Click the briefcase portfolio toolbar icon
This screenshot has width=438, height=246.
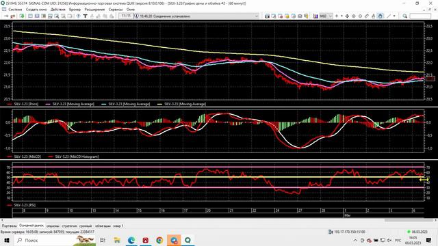300,16
